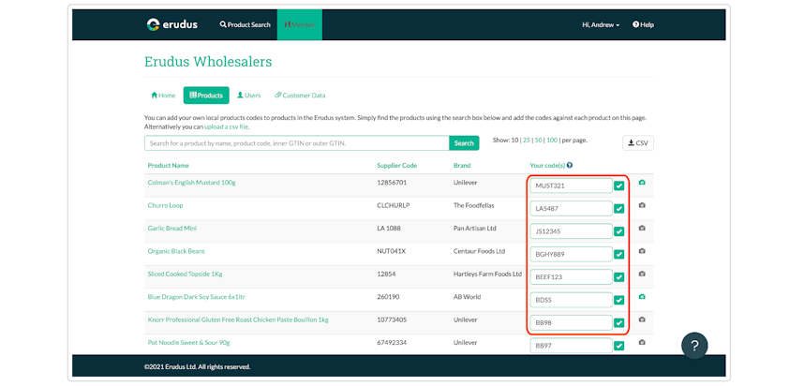This screenshot has height=386, width=804.
Task: Click the checkmark beside BB97 code
Action: [619, 346]
